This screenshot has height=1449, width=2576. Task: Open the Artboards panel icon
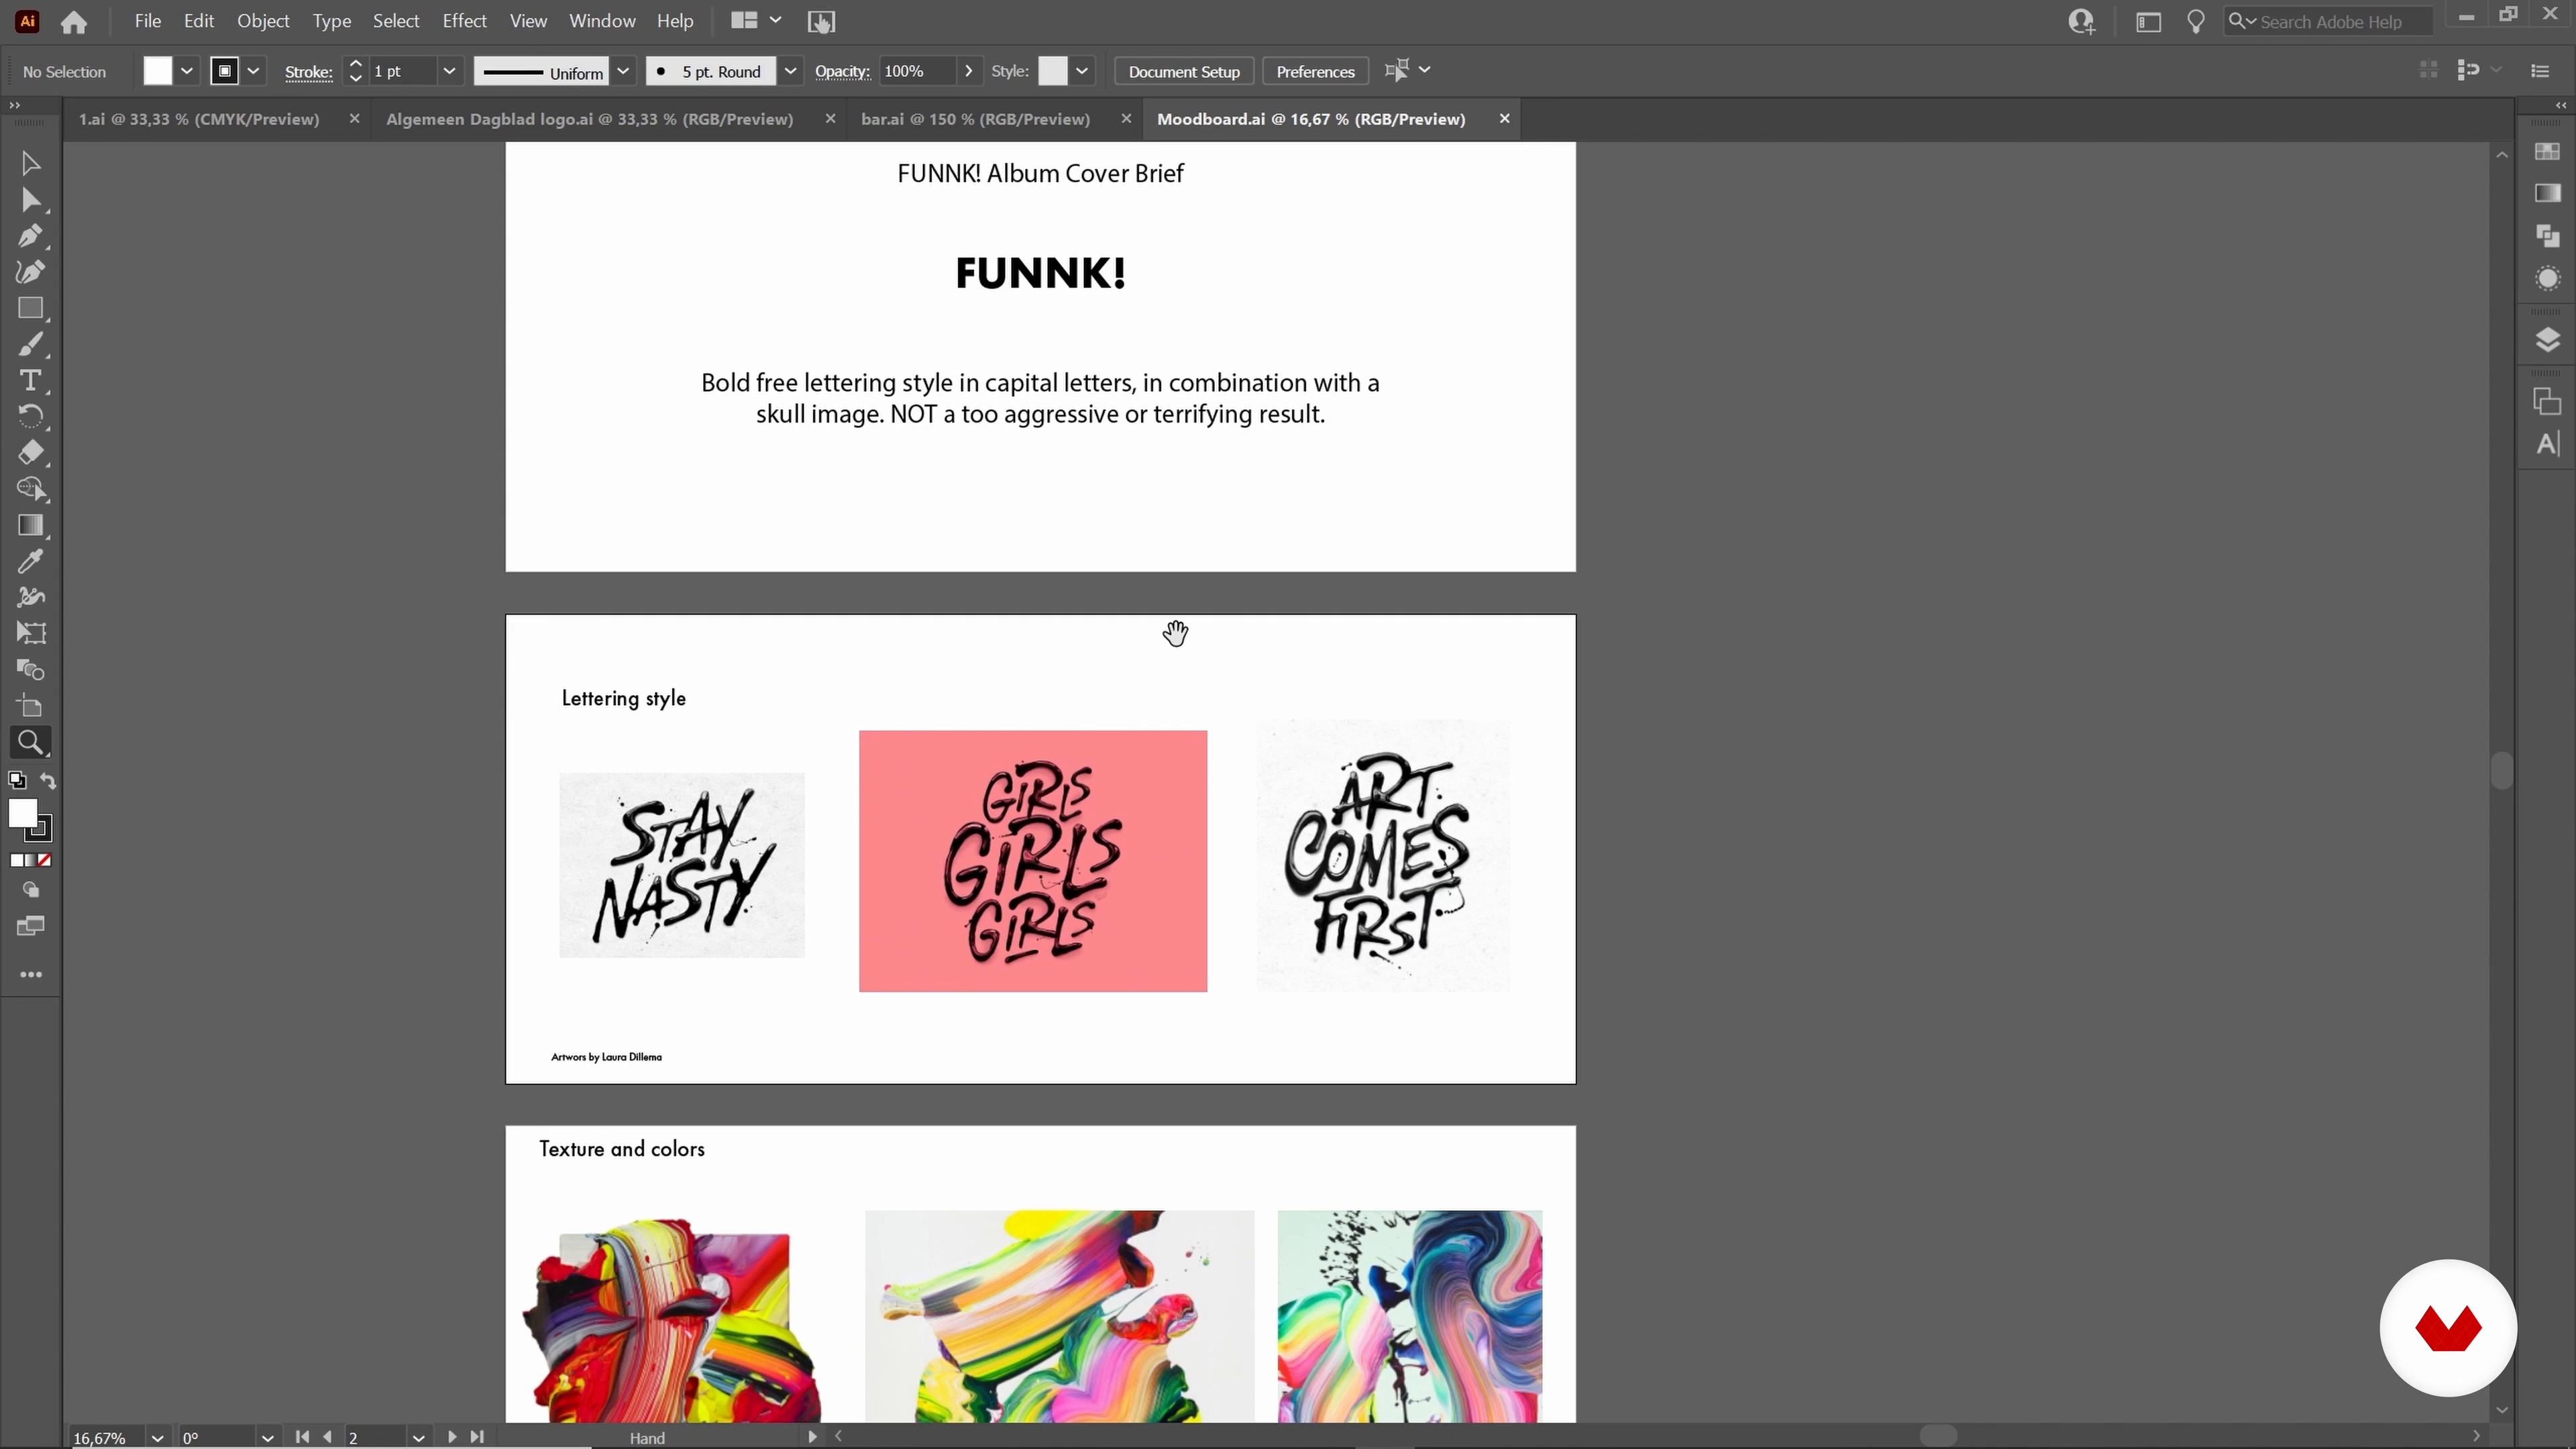2547,401
